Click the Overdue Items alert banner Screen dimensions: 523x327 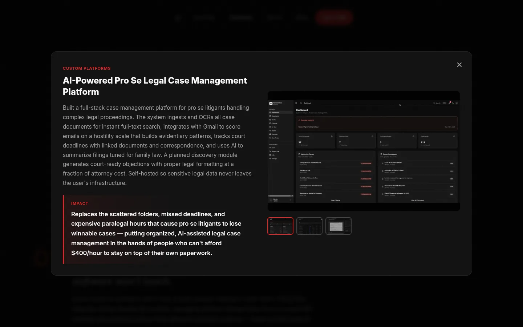coord(376,124)
